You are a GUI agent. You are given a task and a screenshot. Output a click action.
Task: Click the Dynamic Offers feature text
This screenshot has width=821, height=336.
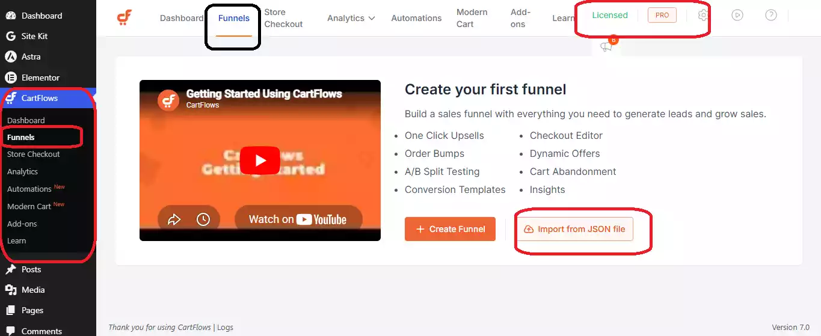(565, 153)
